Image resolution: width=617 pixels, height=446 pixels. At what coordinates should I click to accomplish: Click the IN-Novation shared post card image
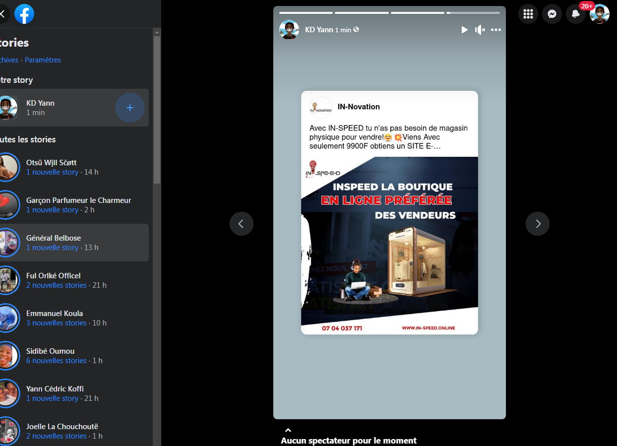(x=389, y=246)
